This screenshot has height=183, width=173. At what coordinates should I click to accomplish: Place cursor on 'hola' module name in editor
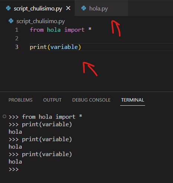pyautogui.click(x=54, y=30)
